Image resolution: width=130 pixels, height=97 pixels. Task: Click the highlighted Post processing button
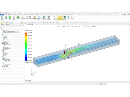(60, 18)
